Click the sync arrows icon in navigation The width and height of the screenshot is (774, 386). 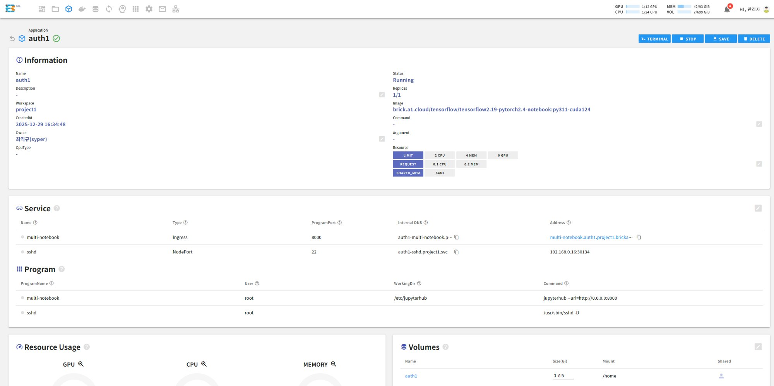click(109, 9)
